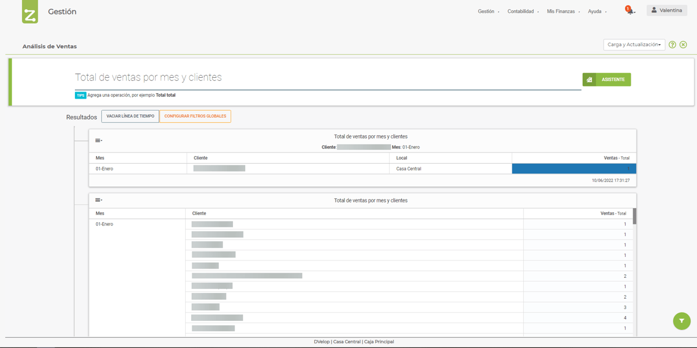Screen dimensions: 697x348
Task: Open the Carga y Actualización dropdown
Action: [x=634, y=44]
